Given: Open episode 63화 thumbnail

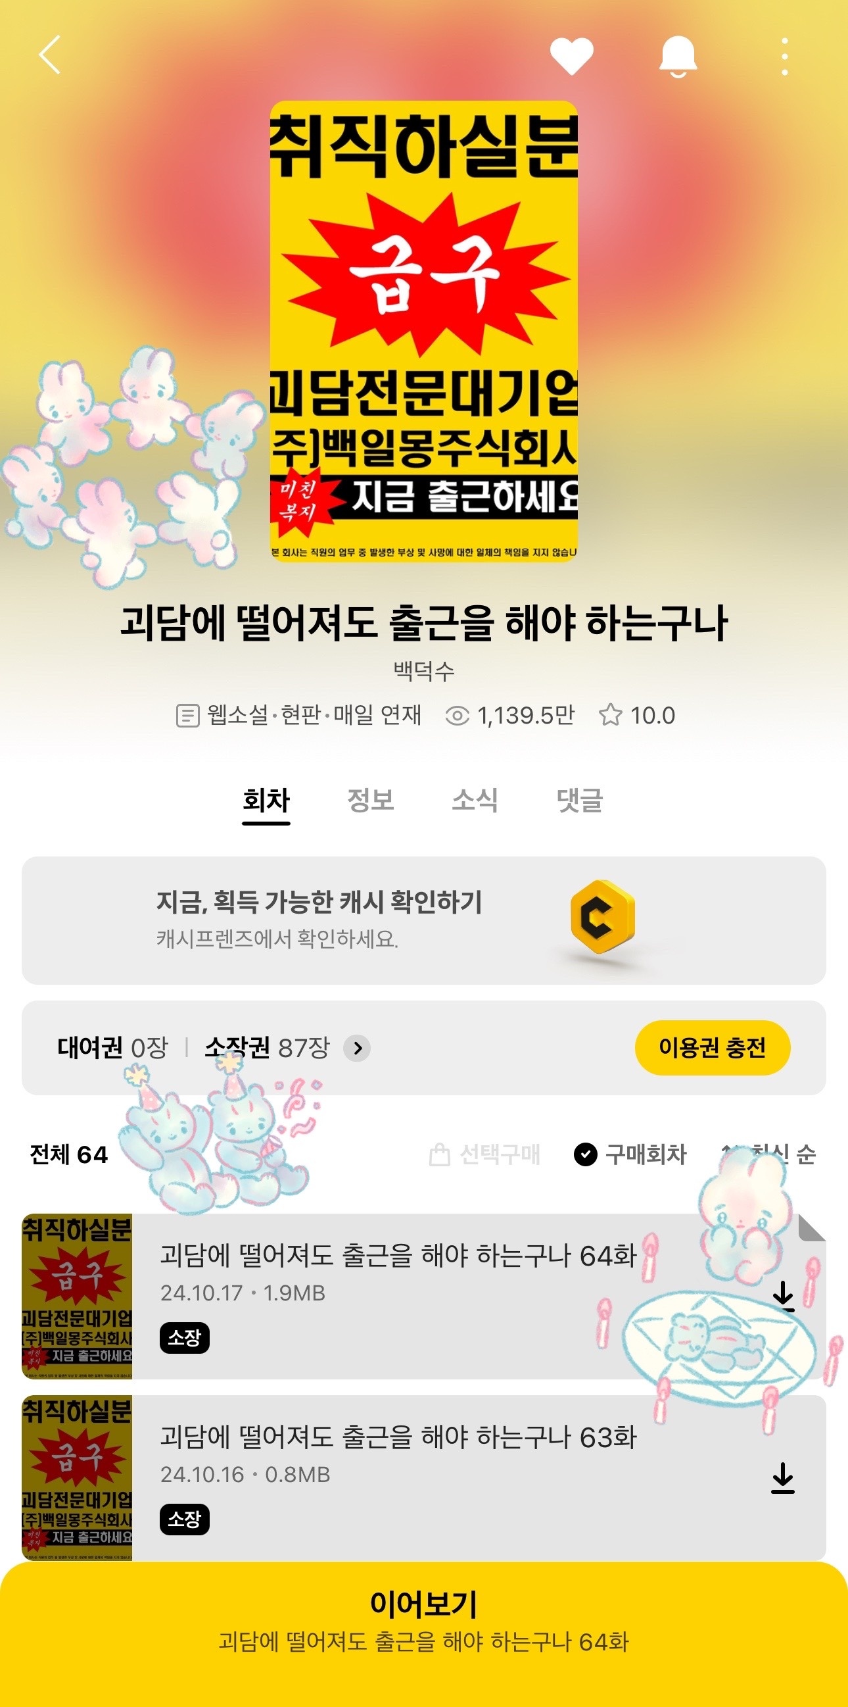Looking at the screenshot, I should click(77, 1477).
